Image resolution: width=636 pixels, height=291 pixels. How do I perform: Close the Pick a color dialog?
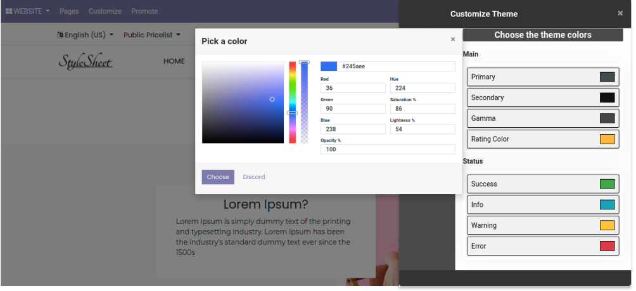[x=453, y=39]
